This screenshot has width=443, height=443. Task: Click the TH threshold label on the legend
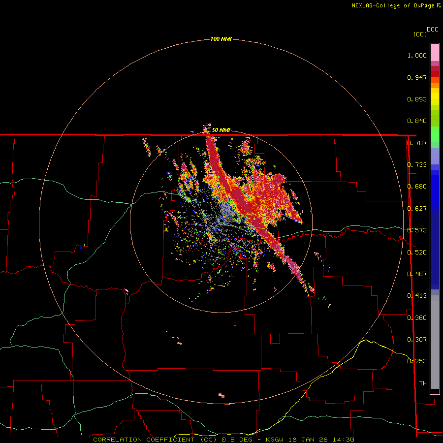click(x=423, y=383)
